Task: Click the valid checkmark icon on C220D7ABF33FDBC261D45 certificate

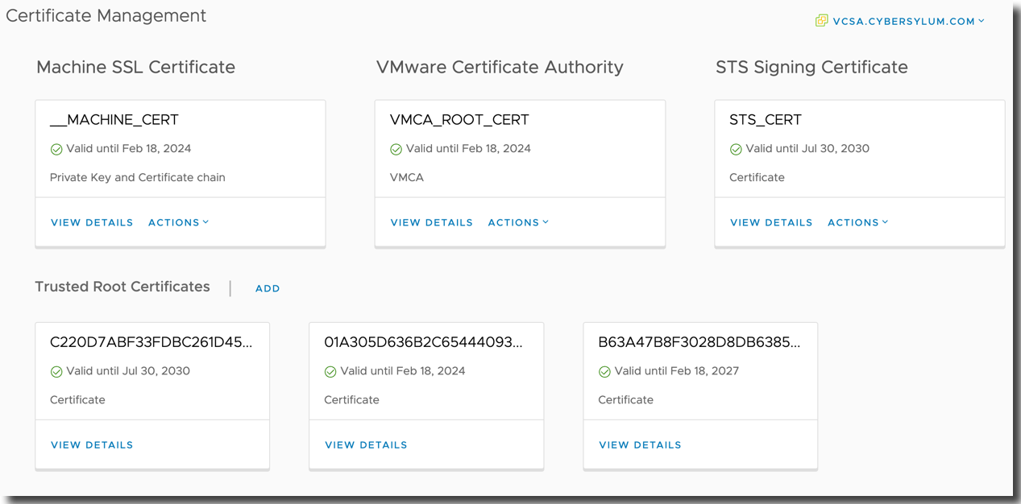Action: pyautogui.click(x=56, y=372)
